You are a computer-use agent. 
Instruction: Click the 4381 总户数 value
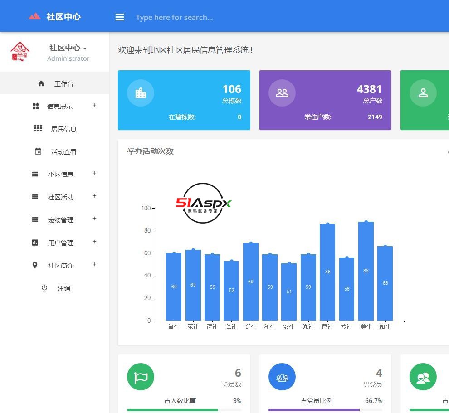click(369, 89)
